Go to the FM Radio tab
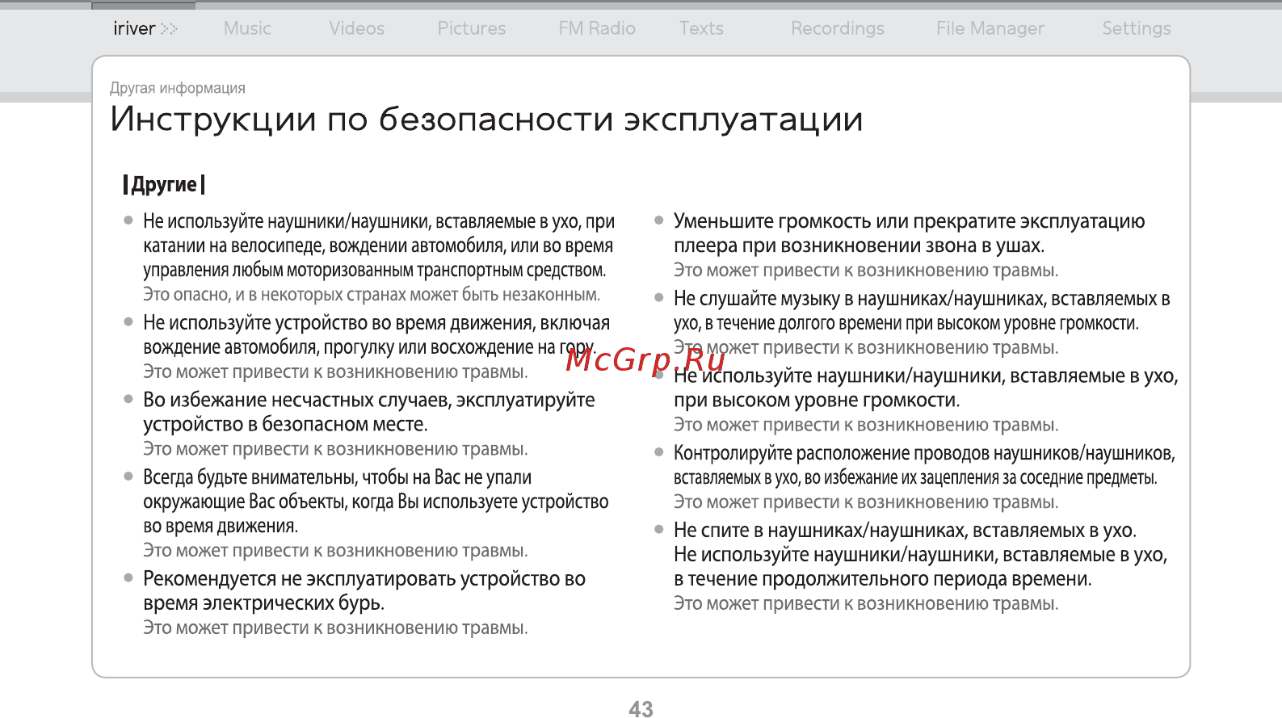1282x718 pixels. pos(597,29)
